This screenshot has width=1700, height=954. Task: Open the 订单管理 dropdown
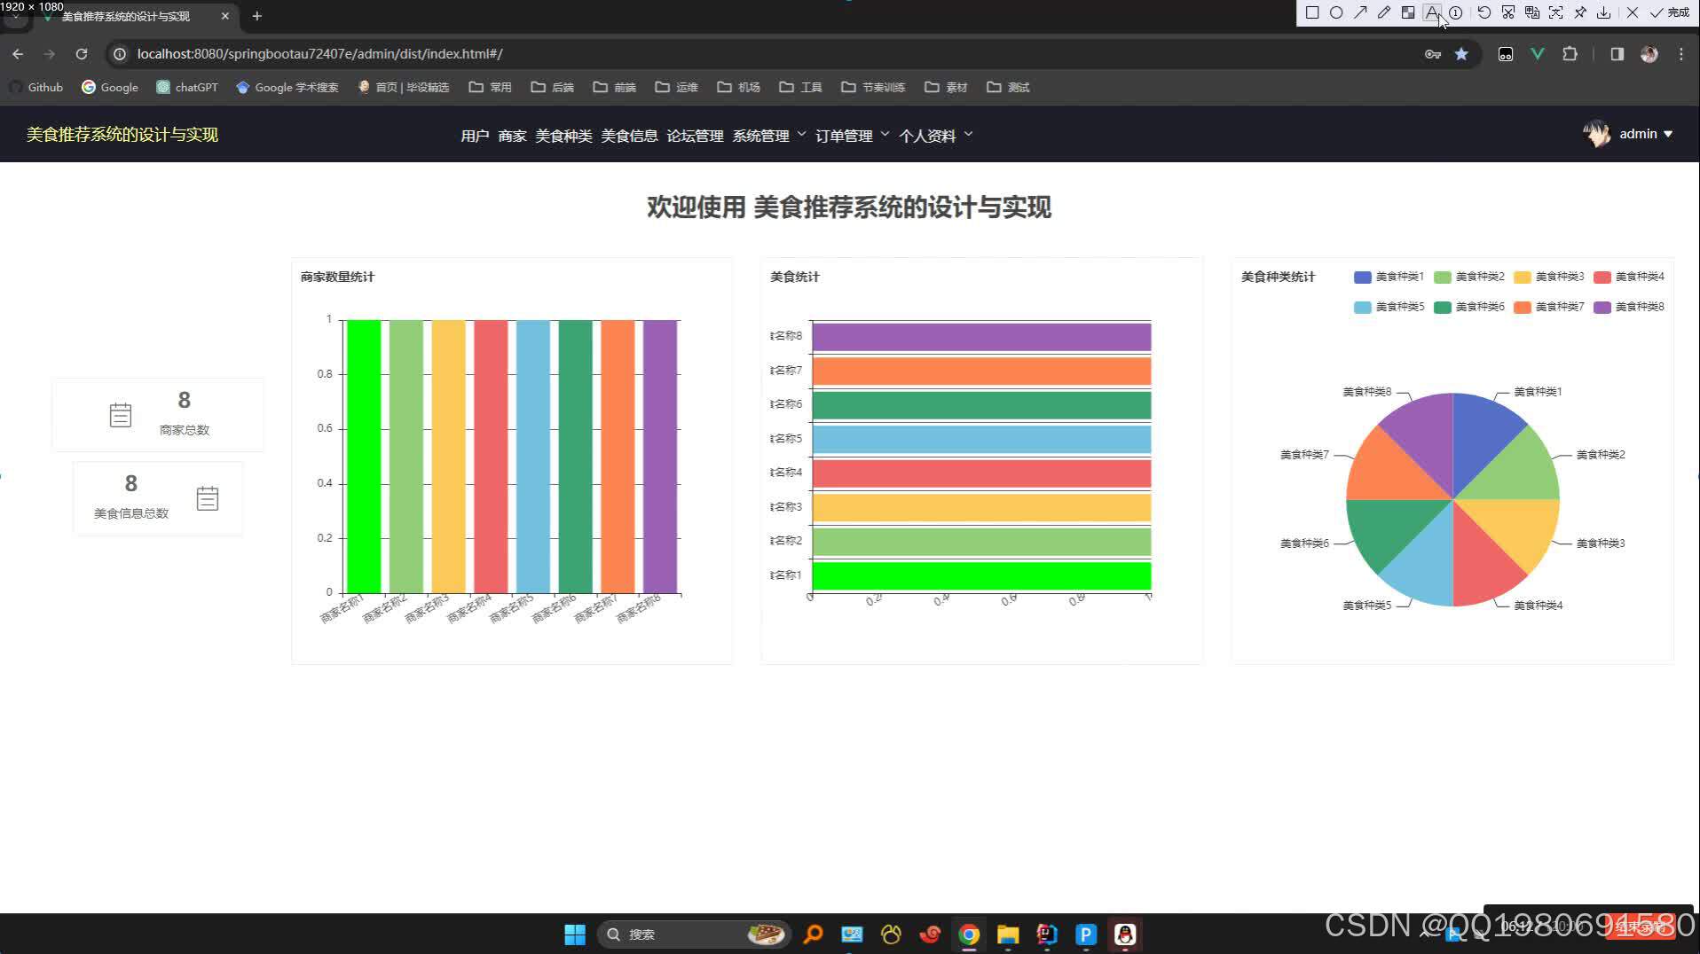(x=845, y=135)
